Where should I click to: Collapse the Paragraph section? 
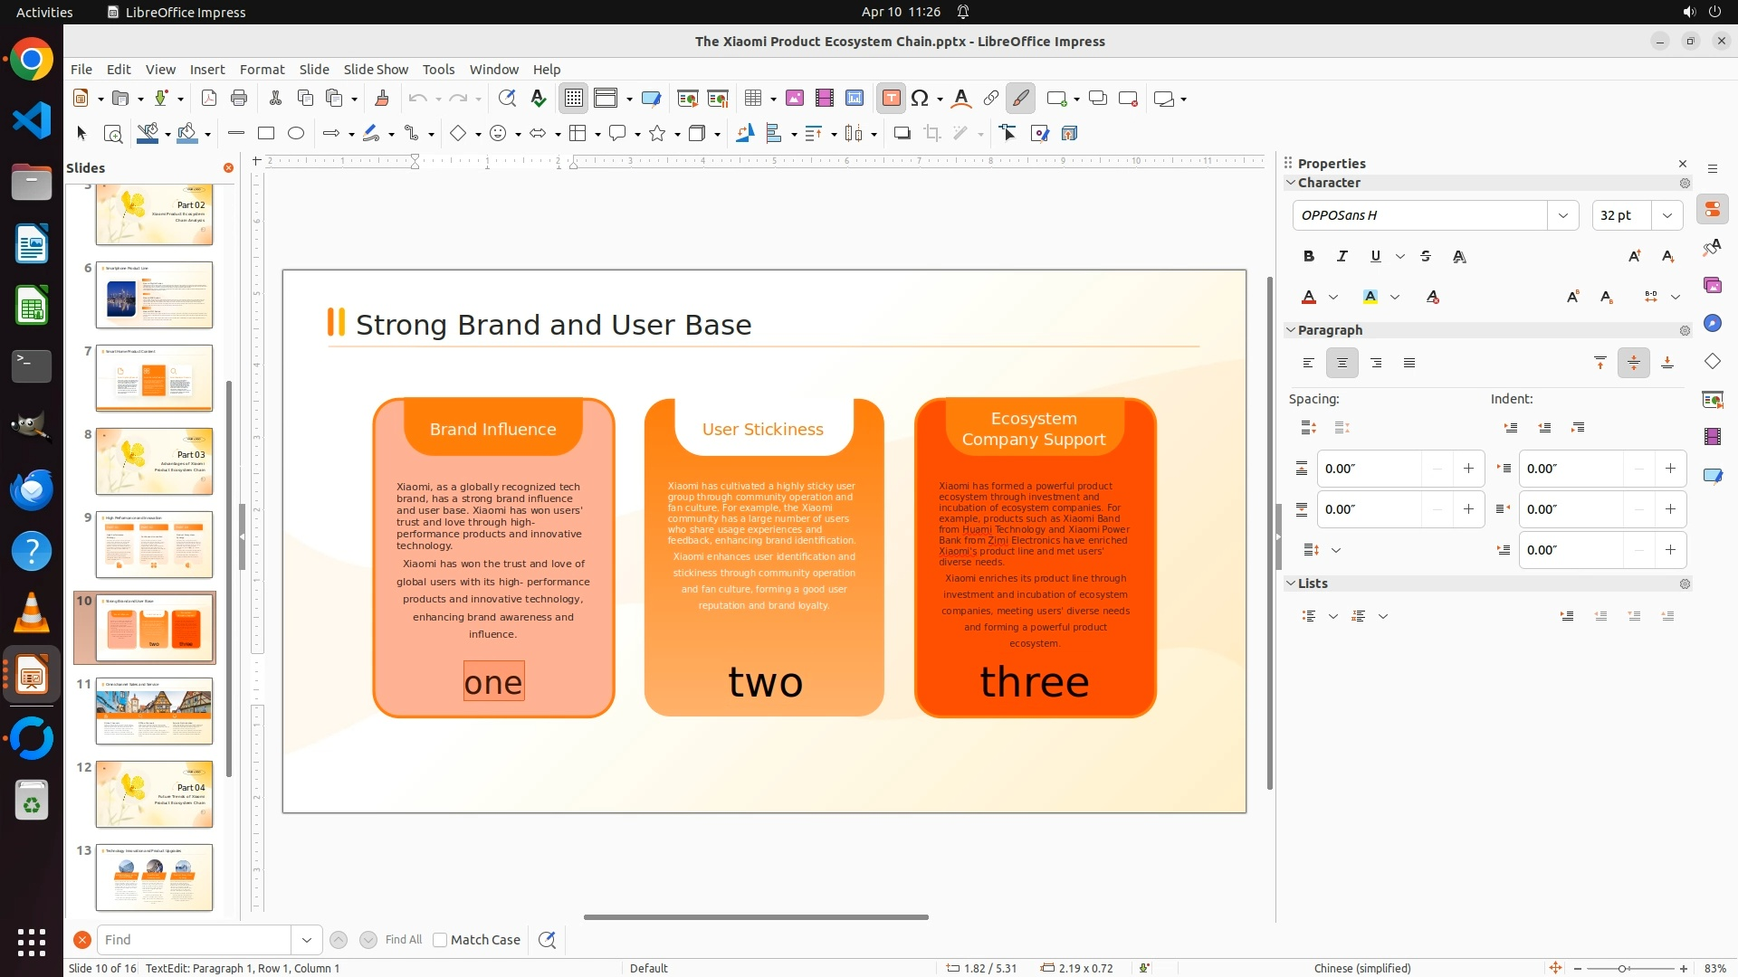[x=1291, y=330]
